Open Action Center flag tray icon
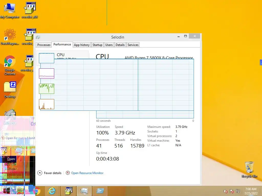This screenshot has height=196, width=262. point(232,191)
